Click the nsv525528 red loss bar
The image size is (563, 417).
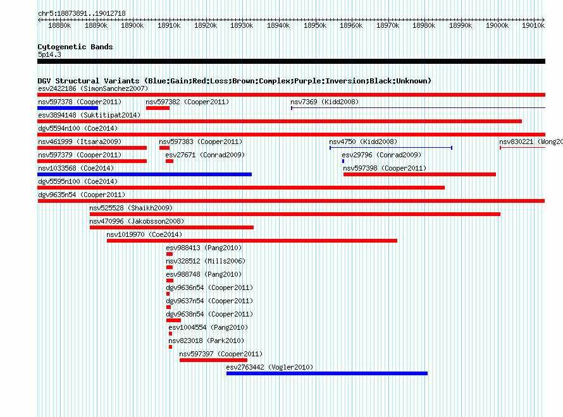(295, 214)
